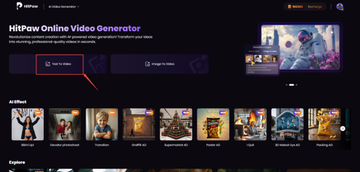Select the Image To Video button
360x172 pixels.
click(x=160, y=64)
